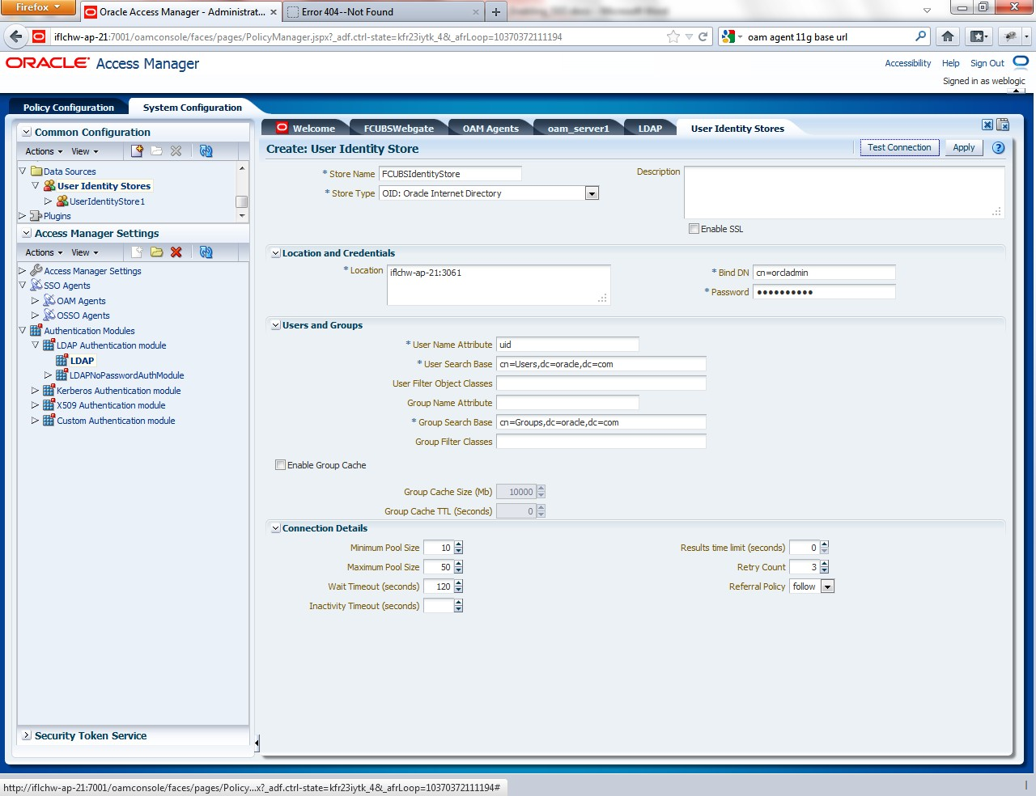
Task: Expand the Security Token Service panel
Action: (27, 735)
